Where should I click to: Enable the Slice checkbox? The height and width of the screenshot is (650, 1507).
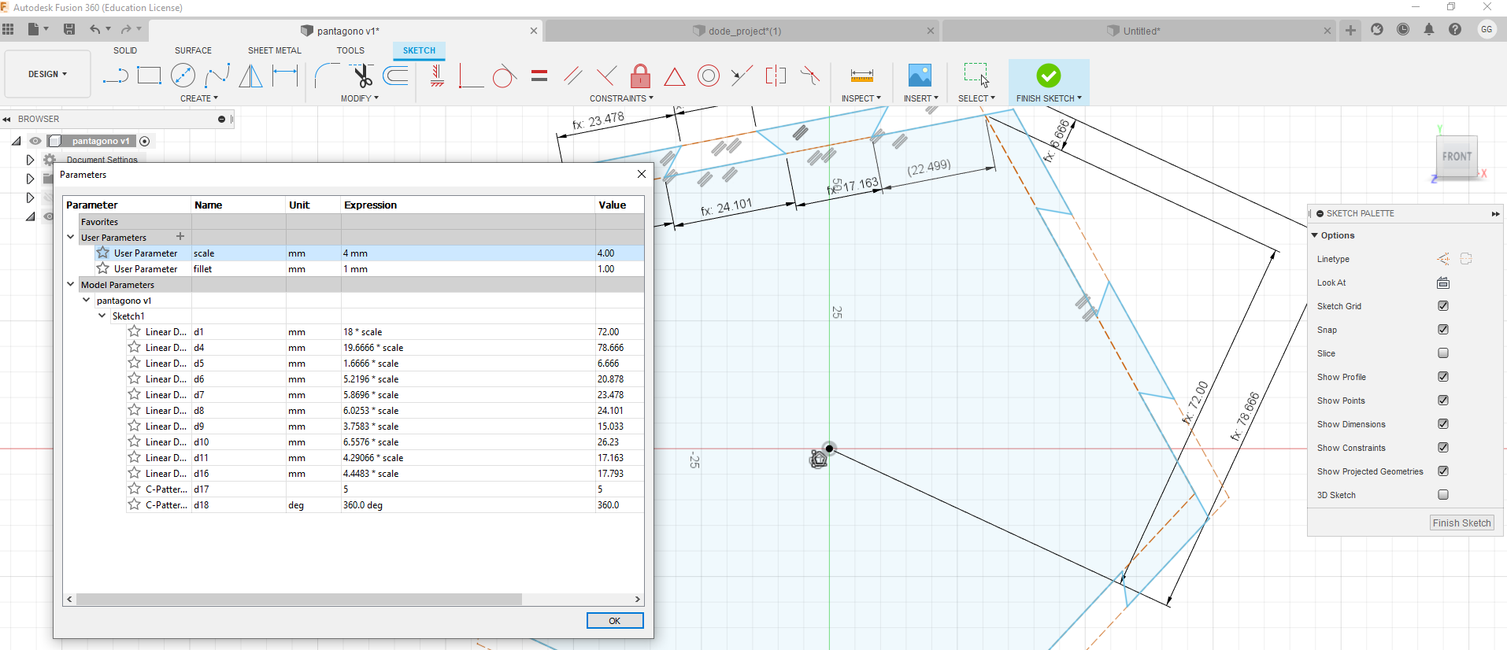point(1442,353)
